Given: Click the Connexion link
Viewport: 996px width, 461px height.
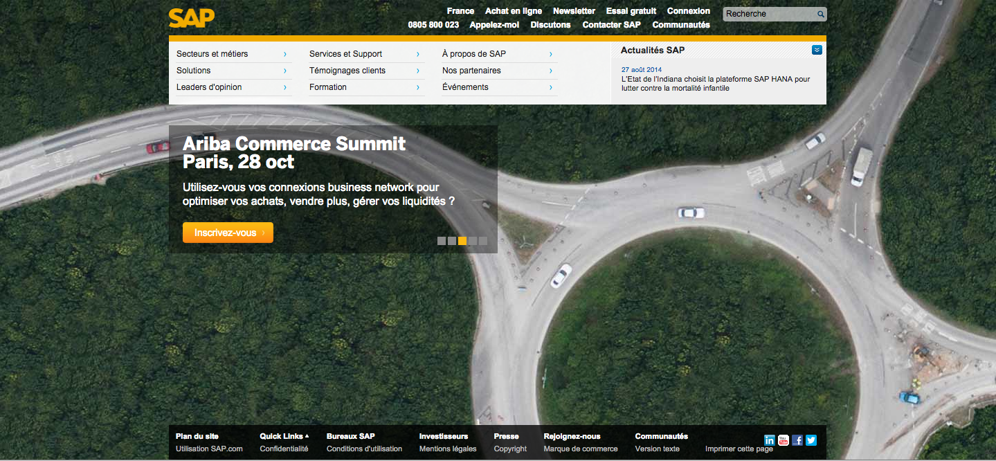Looking at the screenshot, I should click(x=688, y=11).
